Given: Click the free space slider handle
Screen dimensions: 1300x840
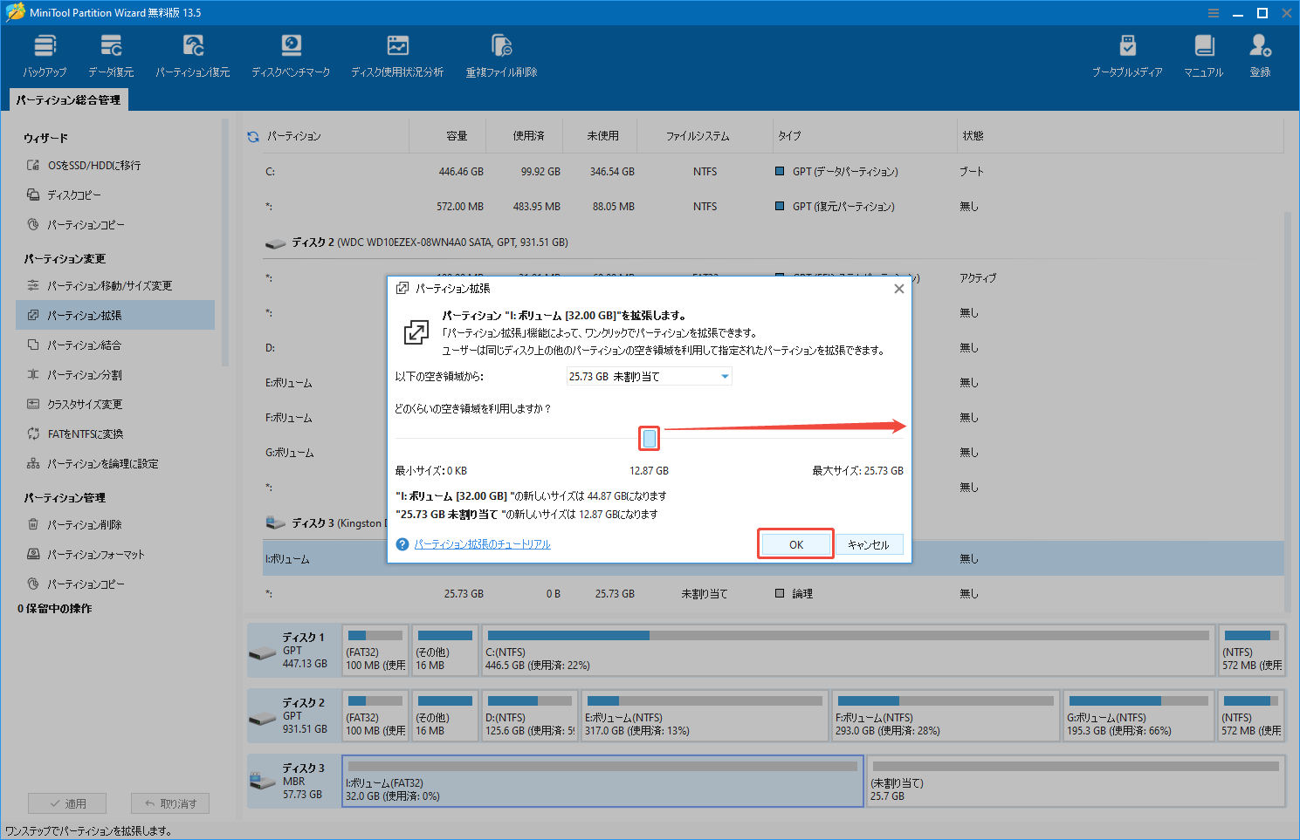Looking at the screenshot, I should 649,439.
